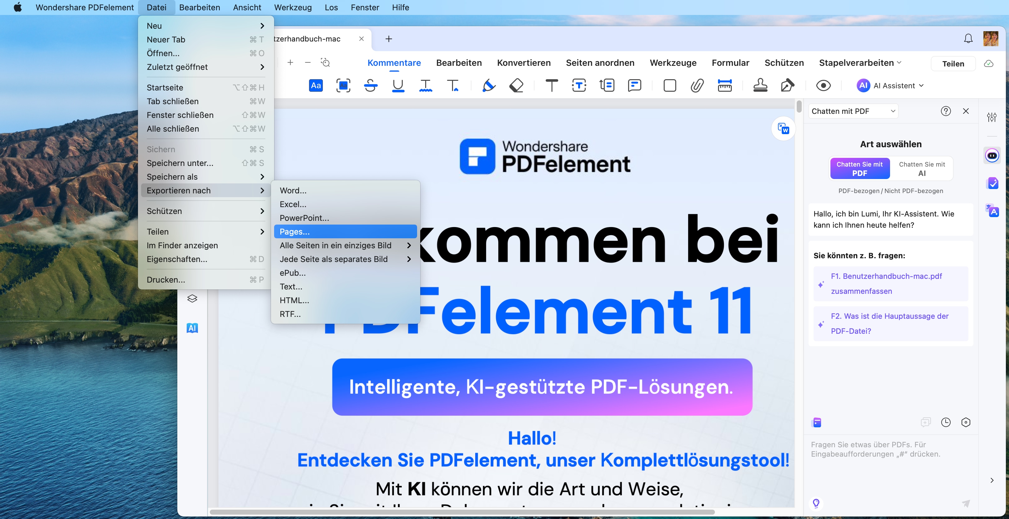This screenshot has height=519, width=1009.
Task: Select the Unterstreichung tool icon
Action: point(398,85)
